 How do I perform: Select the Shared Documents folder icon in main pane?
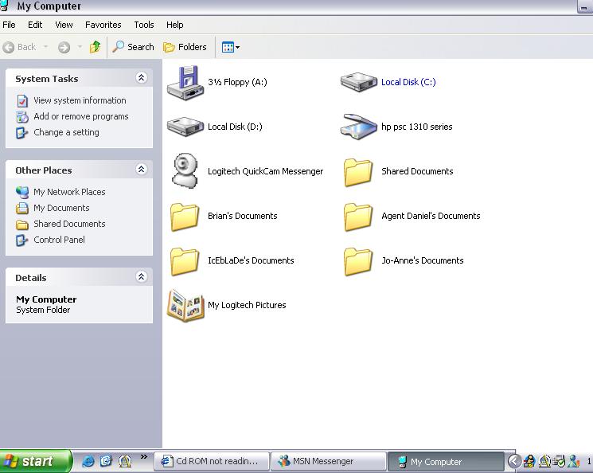click(x=358, y=173)
